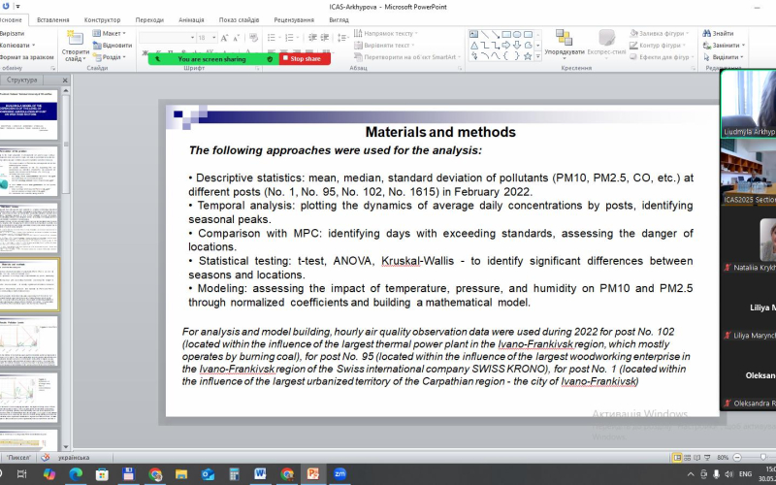Open the Макет layout dropdown

click(110, 33)
